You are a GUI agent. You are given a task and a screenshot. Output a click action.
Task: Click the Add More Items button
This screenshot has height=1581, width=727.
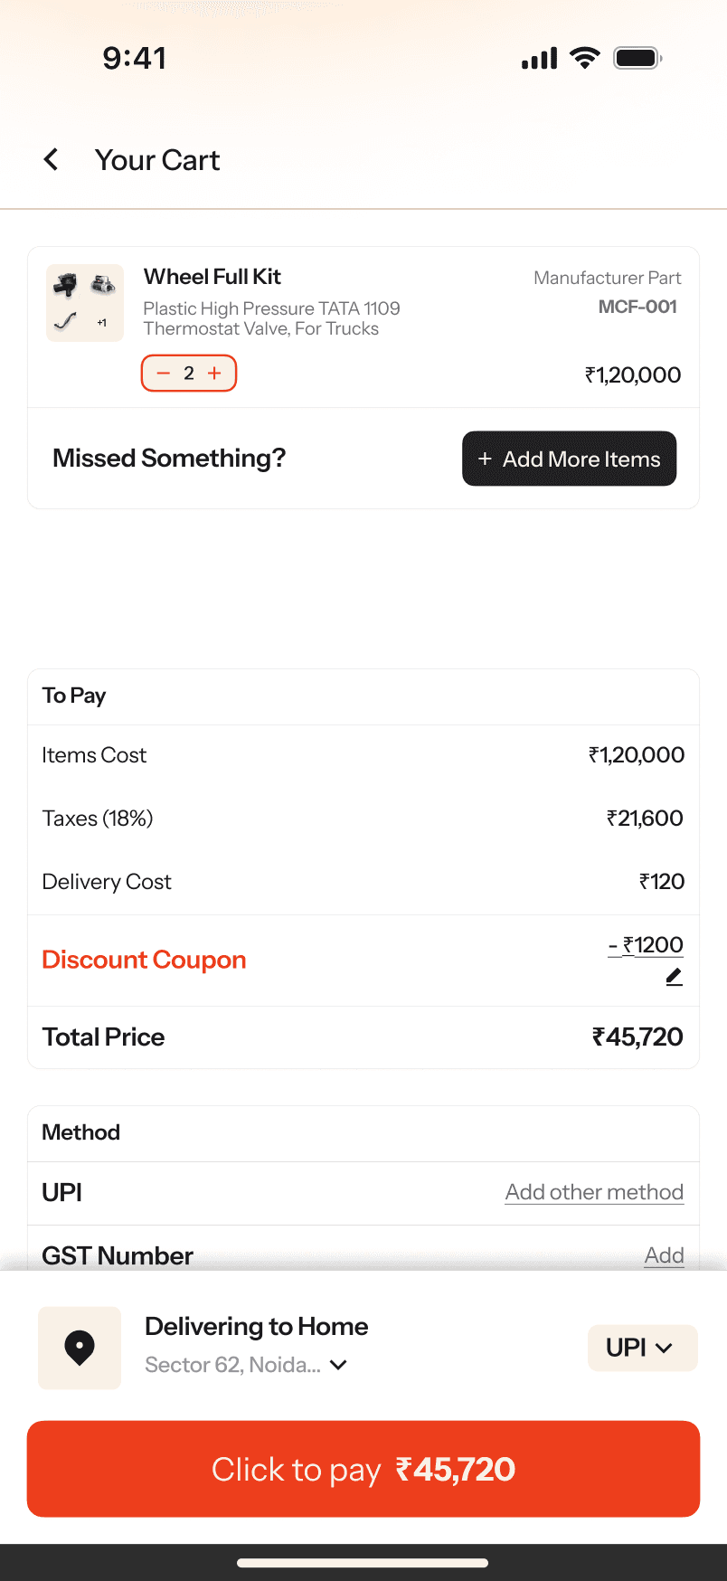pos(569,459)
